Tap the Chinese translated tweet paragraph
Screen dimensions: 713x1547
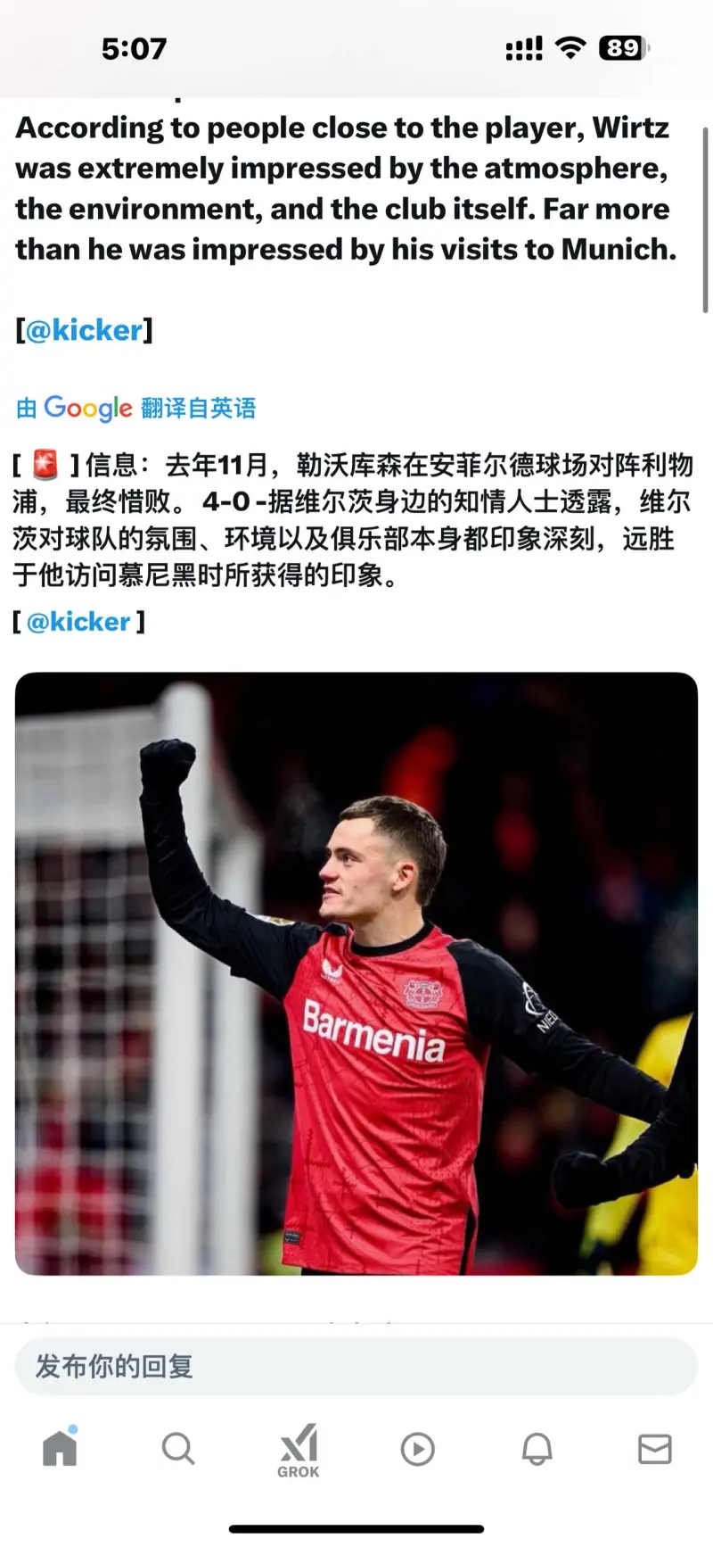(x=353, y=519)
